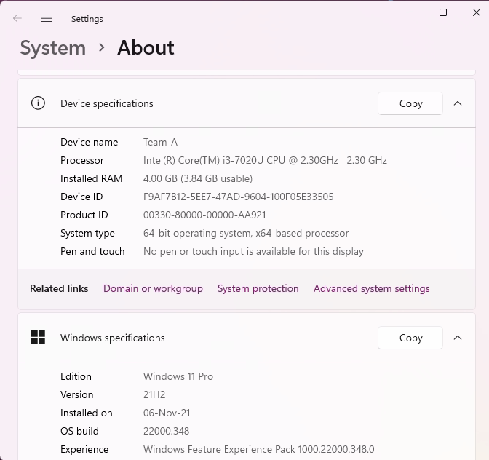Open the Domain or workgroup link

(153, 288)
